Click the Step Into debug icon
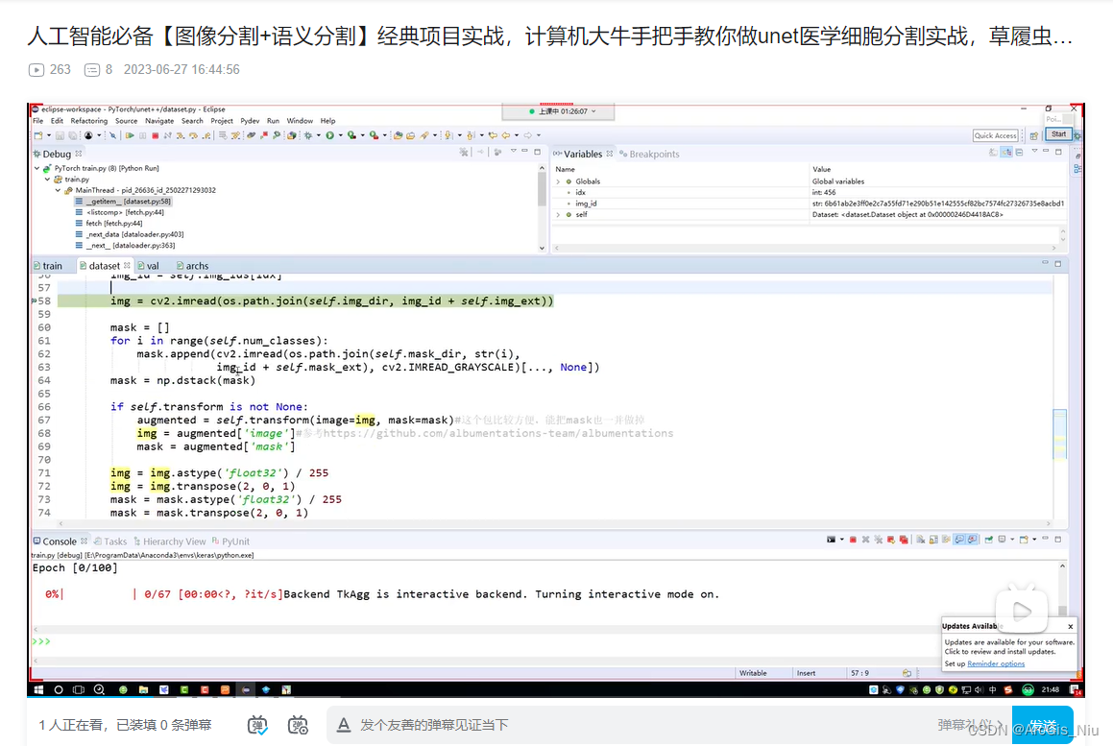 point(181,134)
